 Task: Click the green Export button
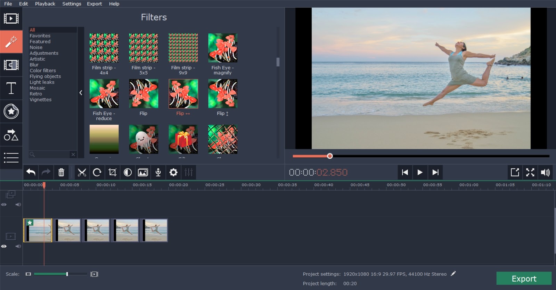click(x=524, y=279)
